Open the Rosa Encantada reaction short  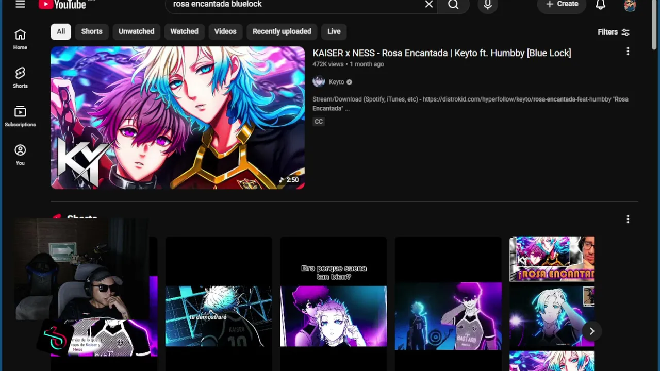tap(552, 303)
